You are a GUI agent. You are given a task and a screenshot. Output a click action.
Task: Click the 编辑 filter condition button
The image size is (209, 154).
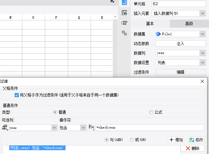pos(180,72)
